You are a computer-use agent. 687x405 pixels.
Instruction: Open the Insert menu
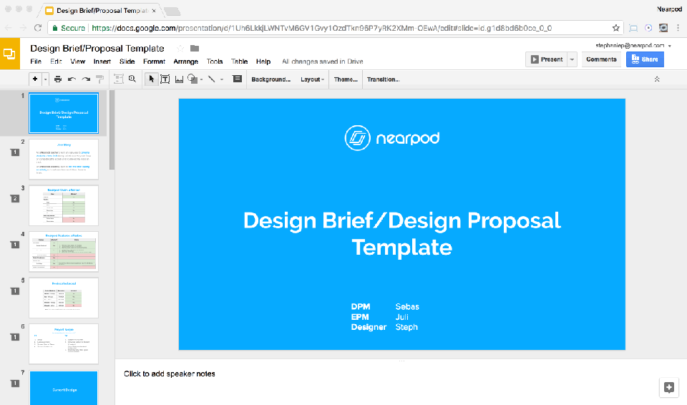(x=102, y=62)
